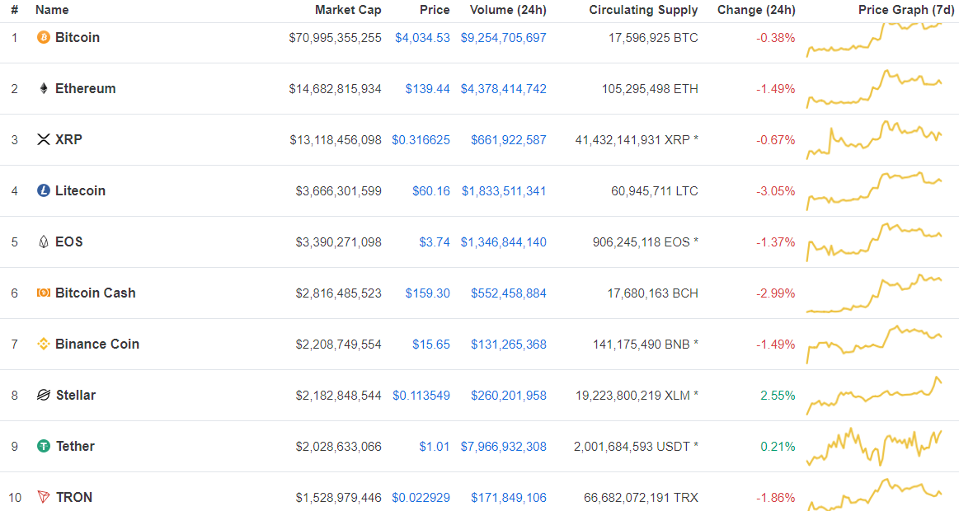Click the Bitcoin Cash logo icon

click(44, 293)
